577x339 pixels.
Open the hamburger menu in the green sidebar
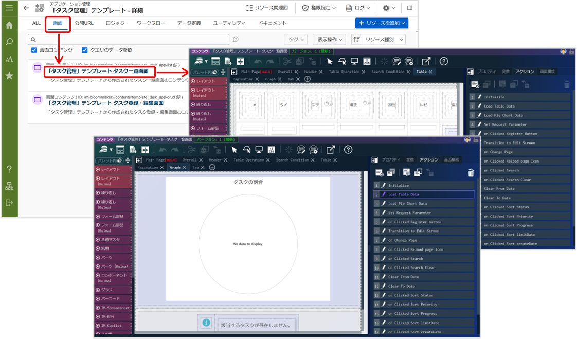click(x=9, y=7)
